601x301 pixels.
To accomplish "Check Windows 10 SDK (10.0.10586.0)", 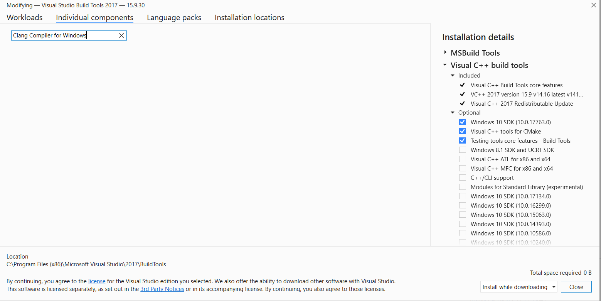I will (x=463, y=233).
